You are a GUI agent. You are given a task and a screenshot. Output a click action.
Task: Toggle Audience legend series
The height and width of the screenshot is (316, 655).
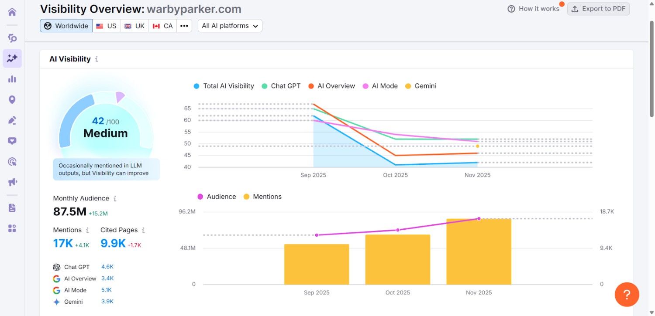tap(217, 197)
